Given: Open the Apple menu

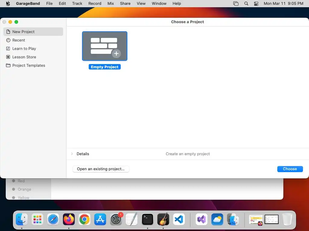Looking at the screenshot, I should pos(8,3).
